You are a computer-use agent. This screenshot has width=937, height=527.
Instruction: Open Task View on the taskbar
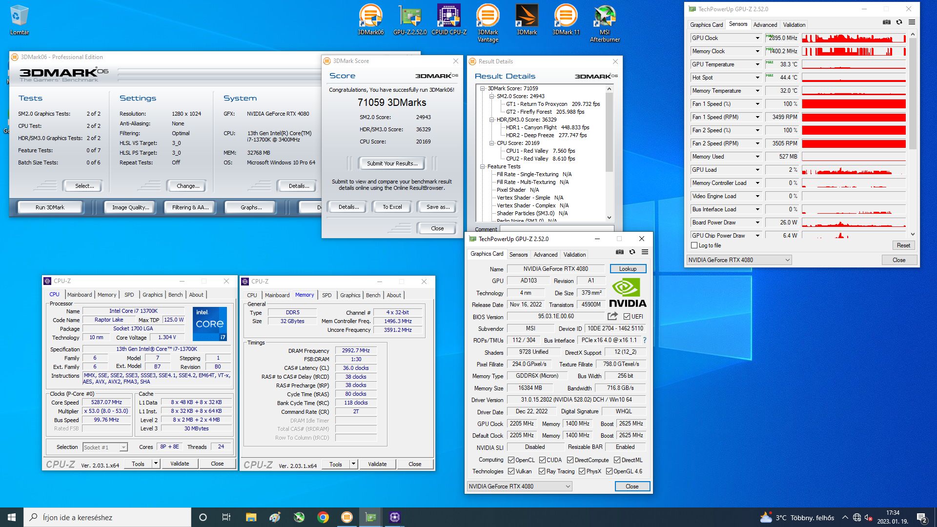point(226,517)
